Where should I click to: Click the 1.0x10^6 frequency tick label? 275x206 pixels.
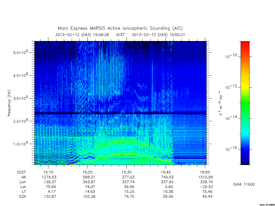tap(20, 144)
